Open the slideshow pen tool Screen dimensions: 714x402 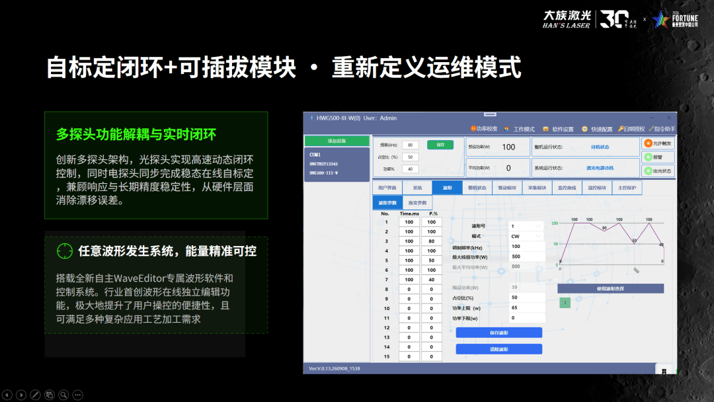(x=36, y=395)
